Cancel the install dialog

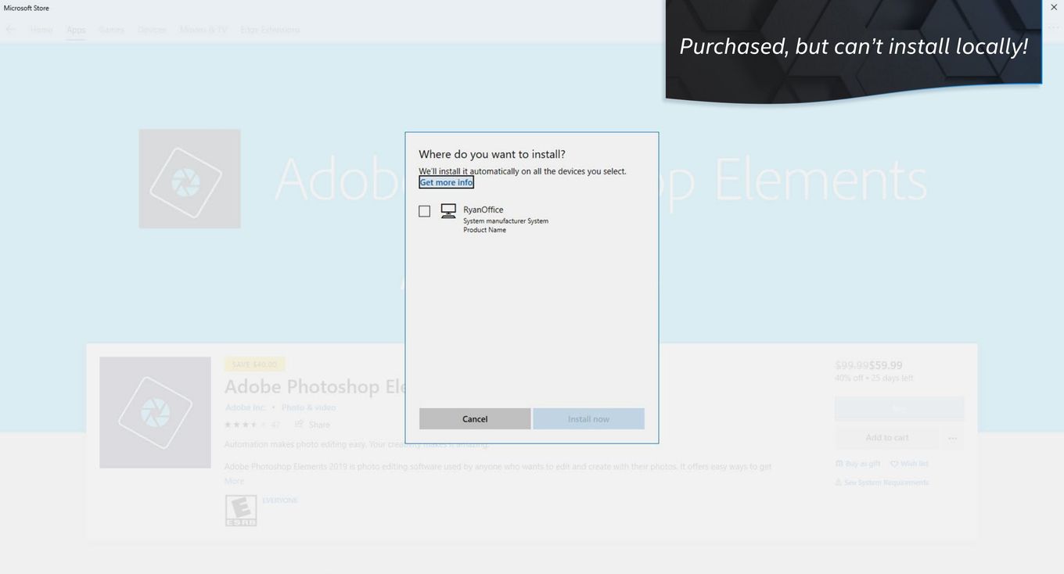pyautogui.click(x=475, y=418)
